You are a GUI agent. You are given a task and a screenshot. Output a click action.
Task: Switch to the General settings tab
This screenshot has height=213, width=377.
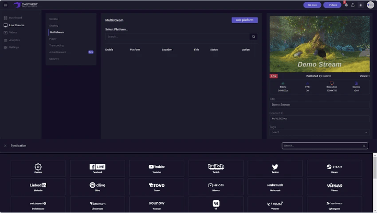pyautogui.click(x=54, y=19)
